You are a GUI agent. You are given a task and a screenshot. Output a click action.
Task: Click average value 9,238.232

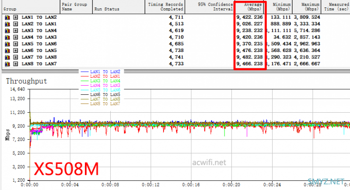tap(249, 31)
